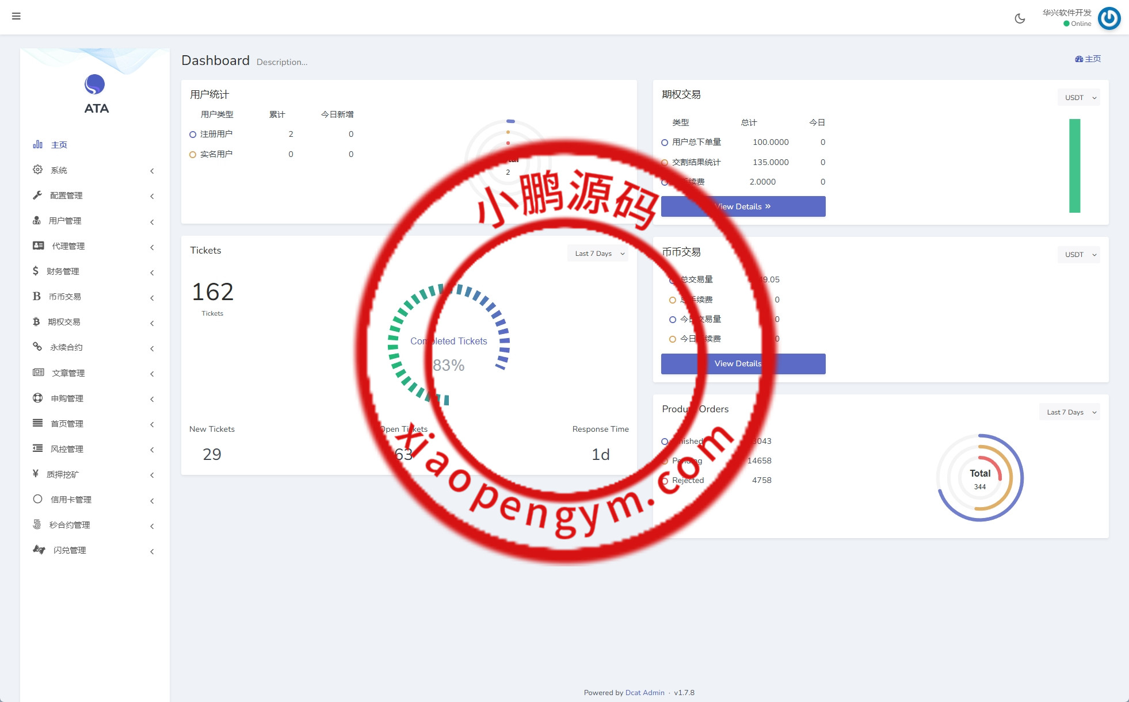Toggle dark mode moon icon
1129x702 pixels.
1020,18
